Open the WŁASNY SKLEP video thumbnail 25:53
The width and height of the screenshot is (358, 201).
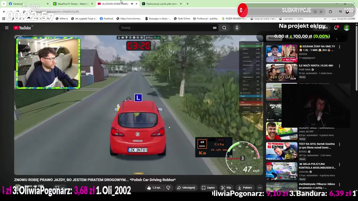coord(282,131)
